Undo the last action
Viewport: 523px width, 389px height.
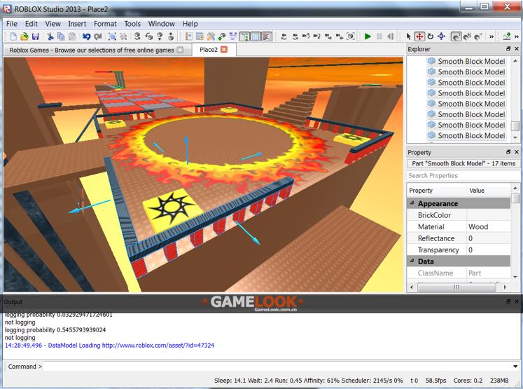click(x=86, y=36)
